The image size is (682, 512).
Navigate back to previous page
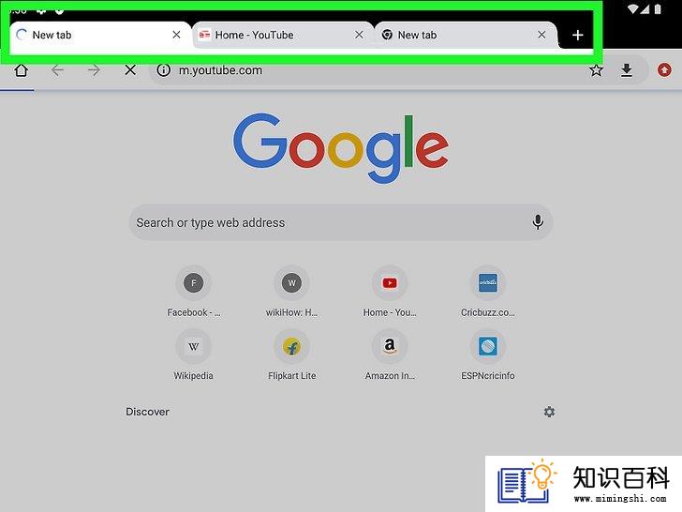coord(57,70)
